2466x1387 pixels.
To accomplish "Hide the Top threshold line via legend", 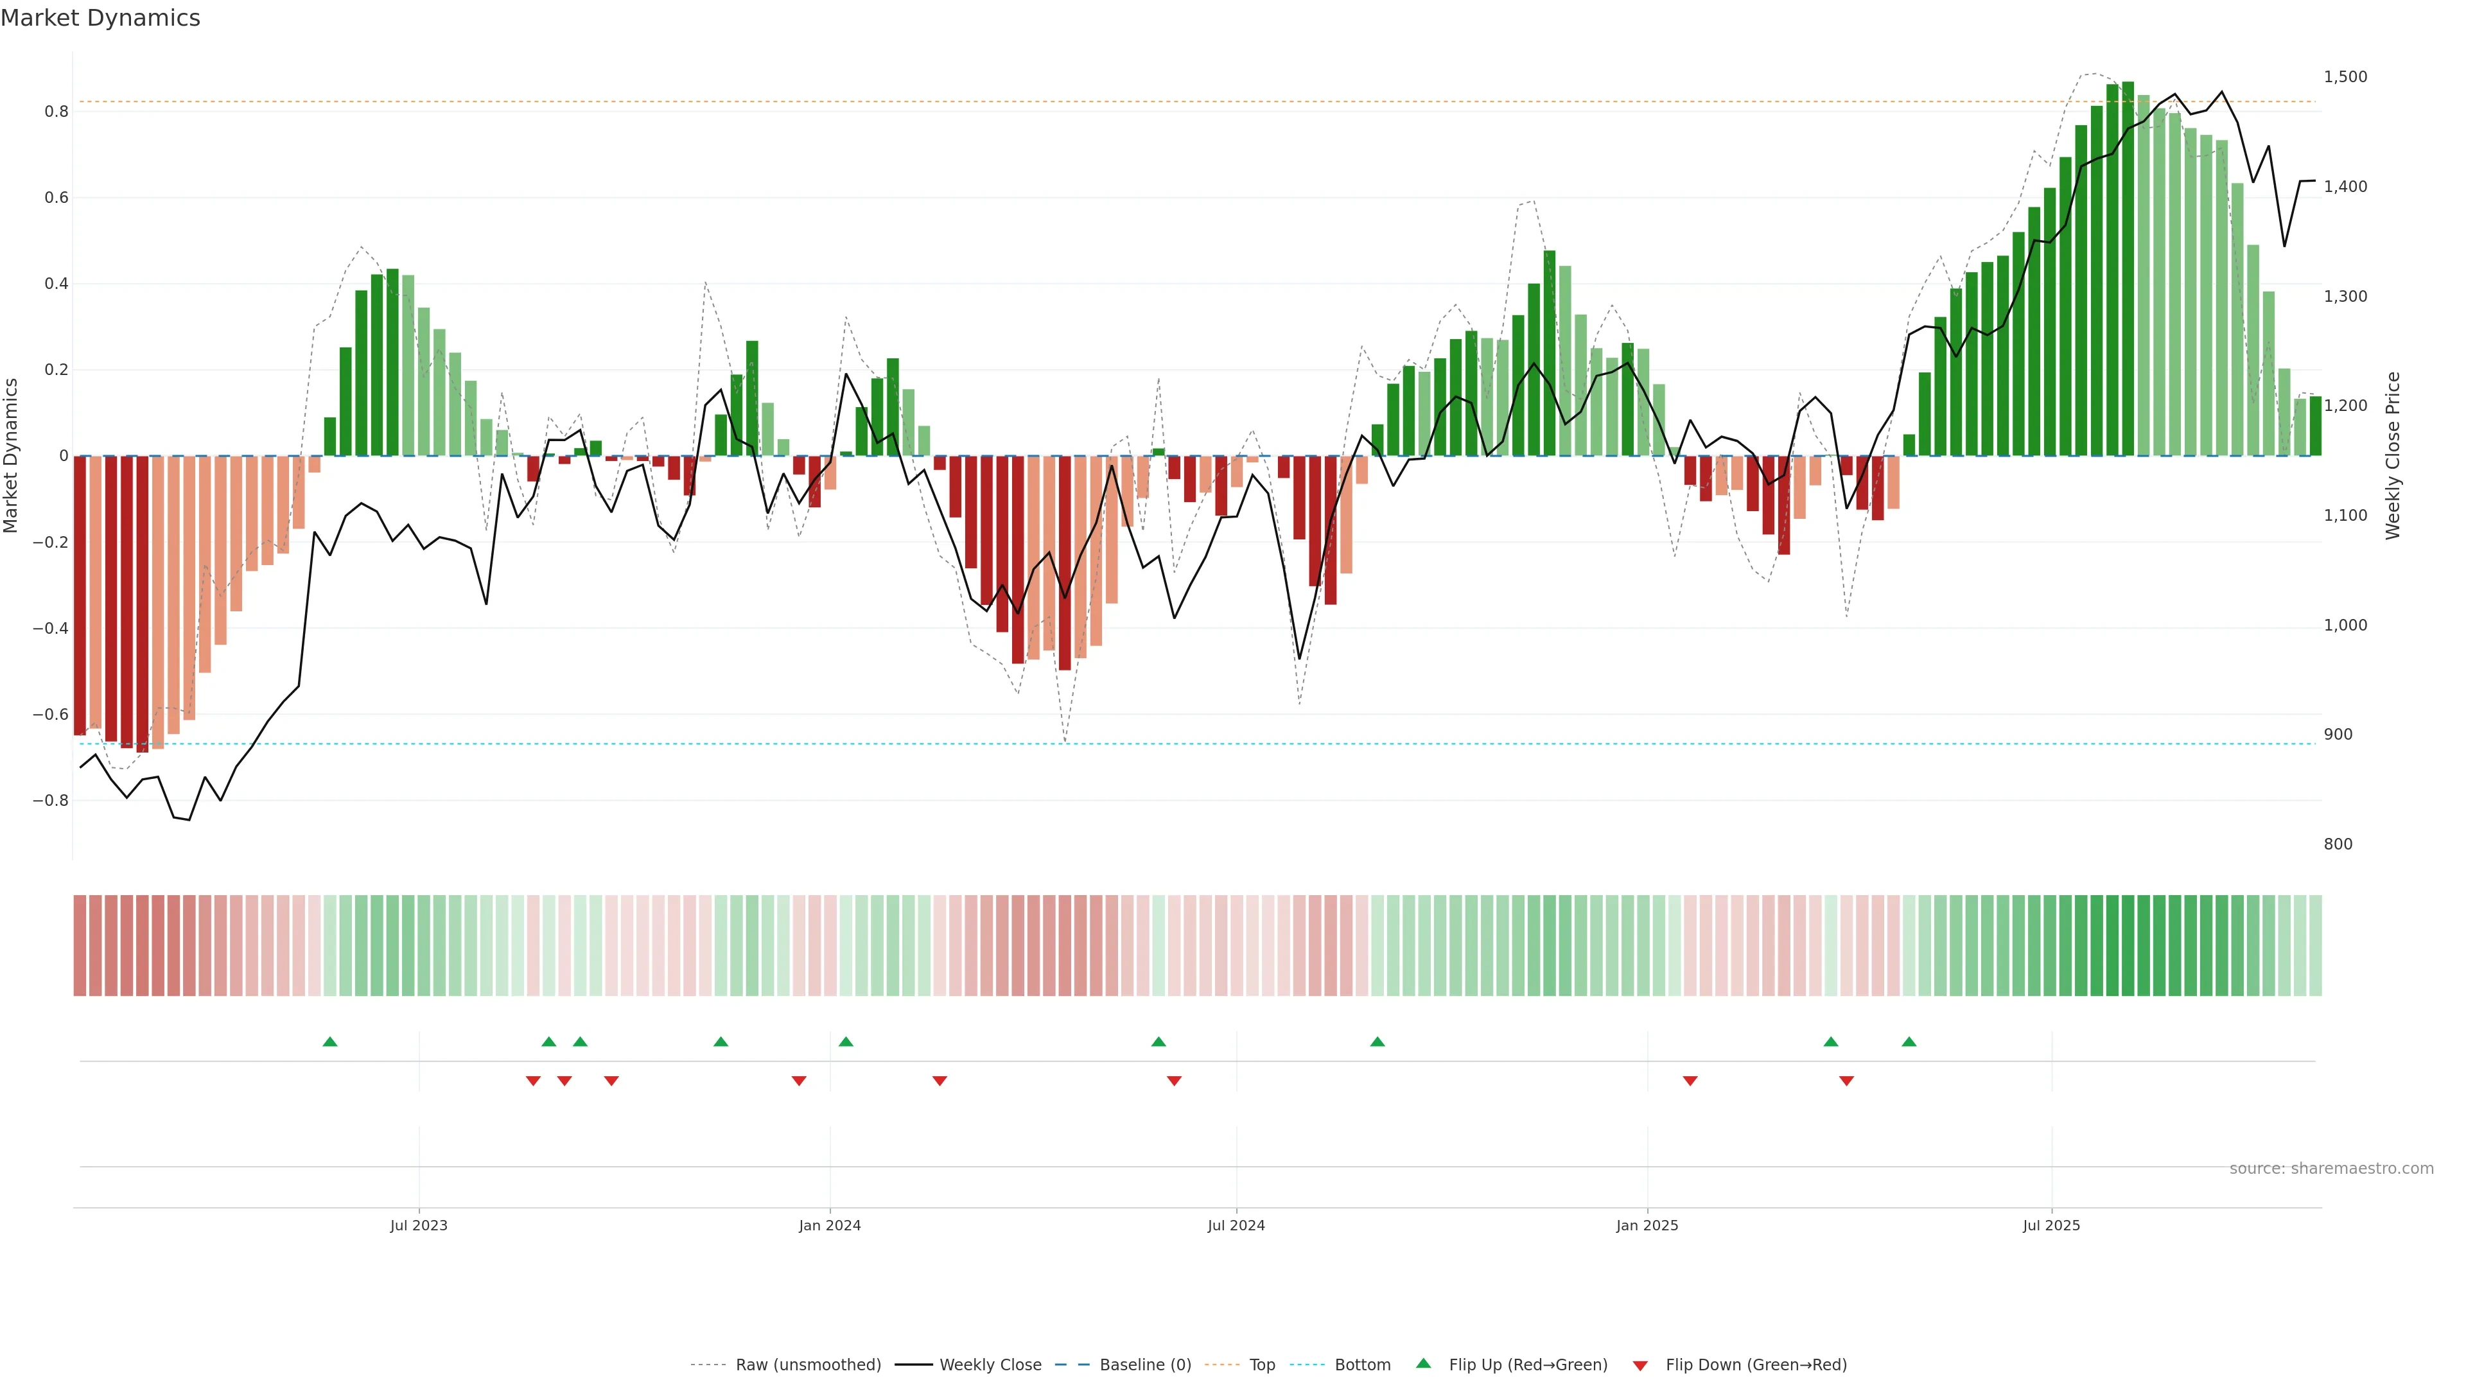I will pos(1262,1365).
